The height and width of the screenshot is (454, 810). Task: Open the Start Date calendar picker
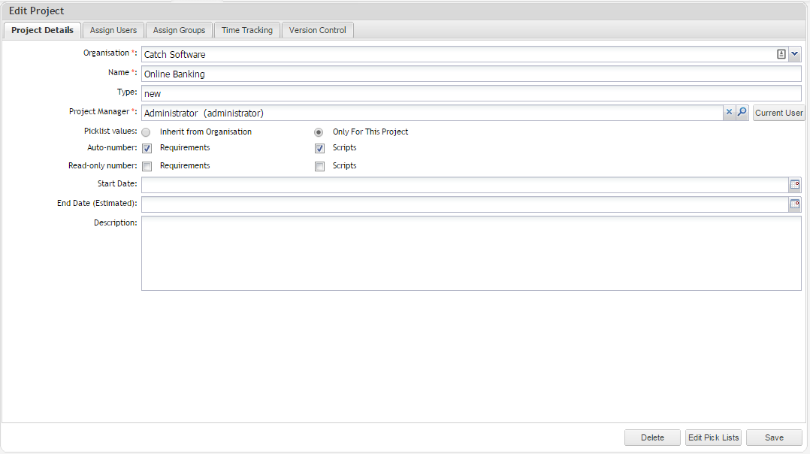pyautogui.click(x=795, y=185)
